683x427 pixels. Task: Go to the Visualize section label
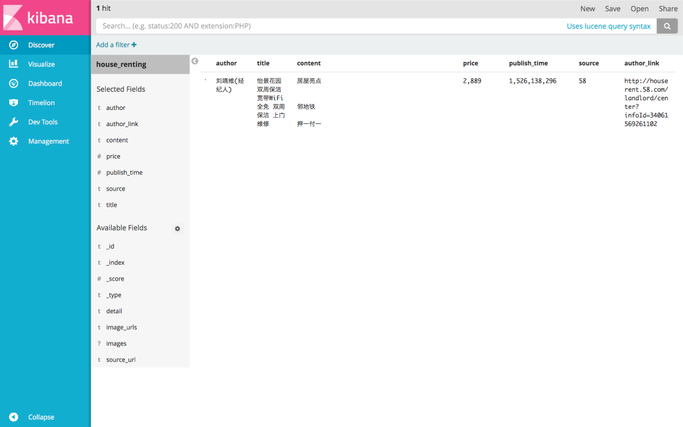(x=42, y=64)
